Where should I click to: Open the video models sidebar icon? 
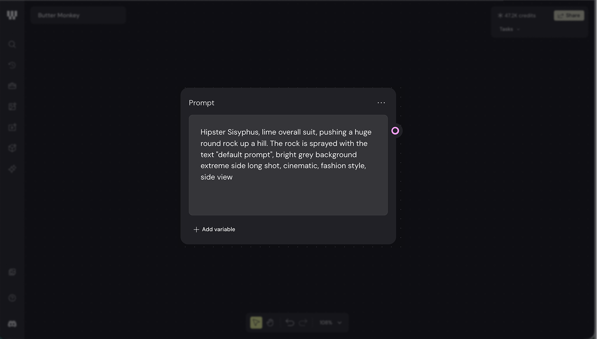tap(12, 127)
